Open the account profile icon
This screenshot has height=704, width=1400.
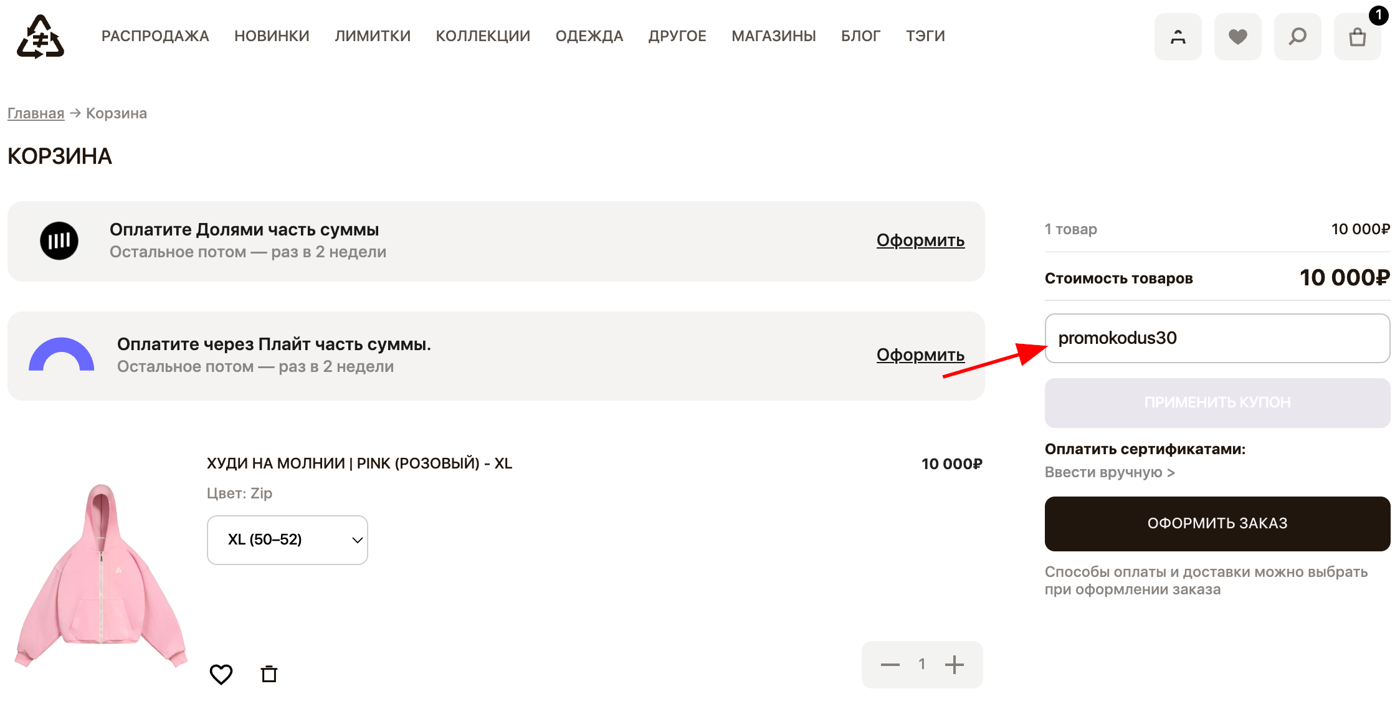point(1178,36)
